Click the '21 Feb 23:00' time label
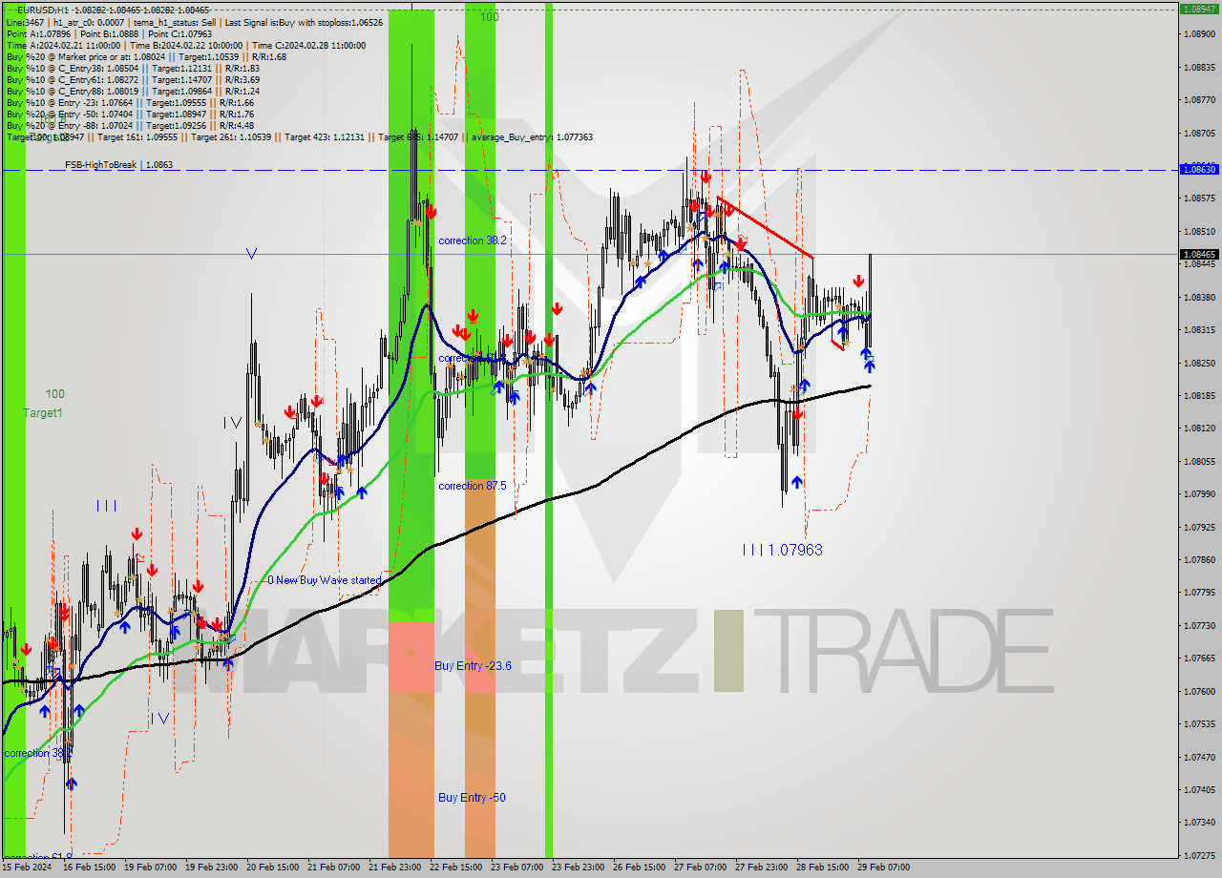Screen dimensions: 1222x878 (394, 868)
